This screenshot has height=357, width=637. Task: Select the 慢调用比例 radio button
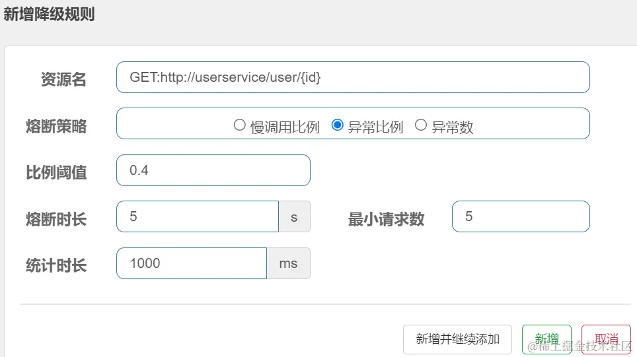[240, 125]
